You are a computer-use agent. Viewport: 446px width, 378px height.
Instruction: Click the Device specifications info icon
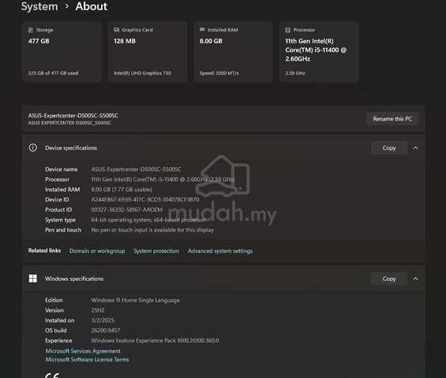coord(32,148)
